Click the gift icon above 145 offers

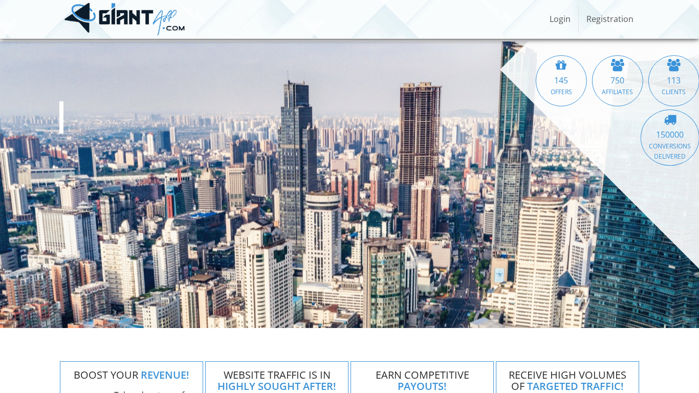(561, 65)
